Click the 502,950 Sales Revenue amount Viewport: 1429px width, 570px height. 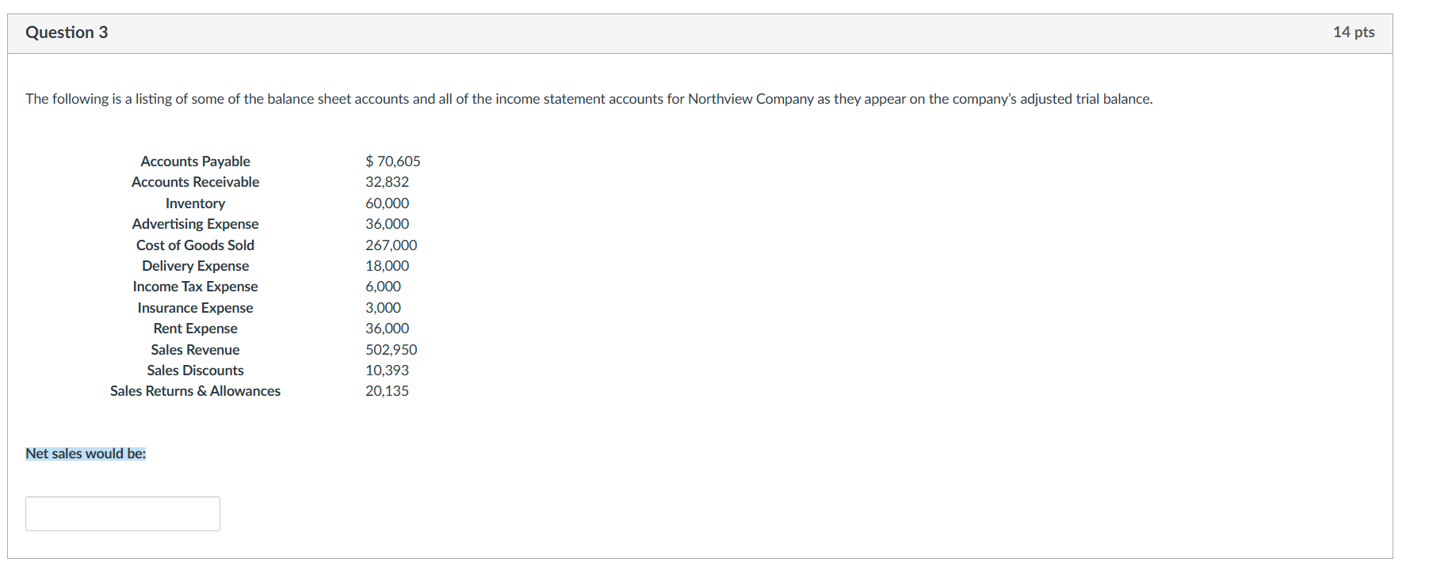tap(391, 350)
